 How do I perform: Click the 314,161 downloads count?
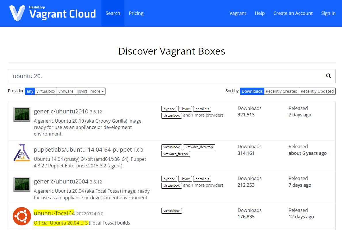[246, 153]
